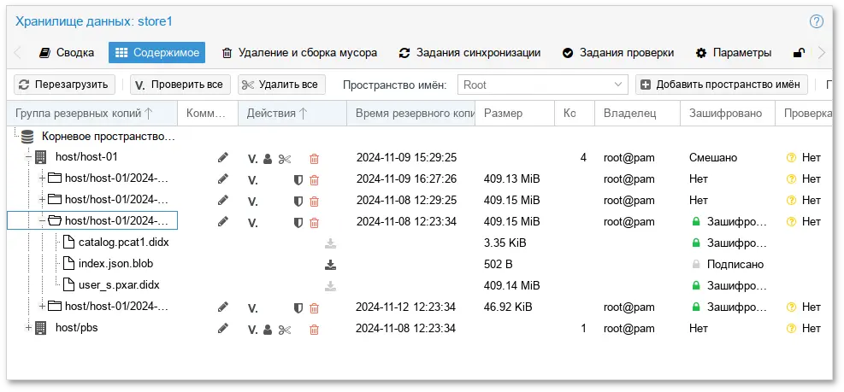
Task: Expand the 2024-11-12 snapshot folder
Action: tap(42, 307)
